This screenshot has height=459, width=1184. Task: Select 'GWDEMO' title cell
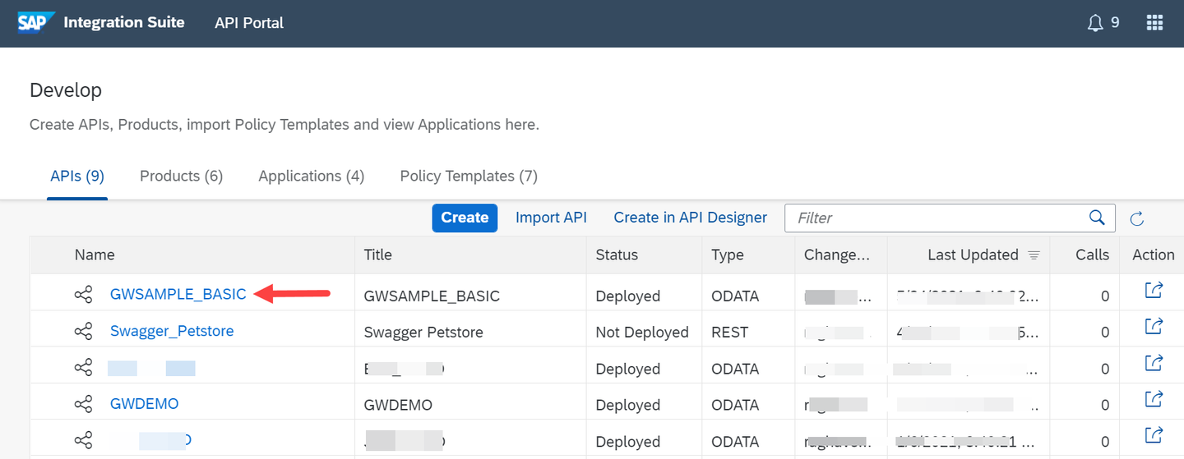(x=398, y=405)
